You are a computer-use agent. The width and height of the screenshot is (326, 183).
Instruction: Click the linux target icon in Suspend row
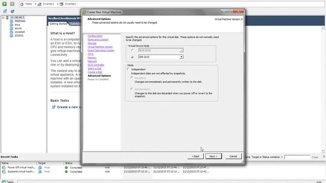point(40,172)
